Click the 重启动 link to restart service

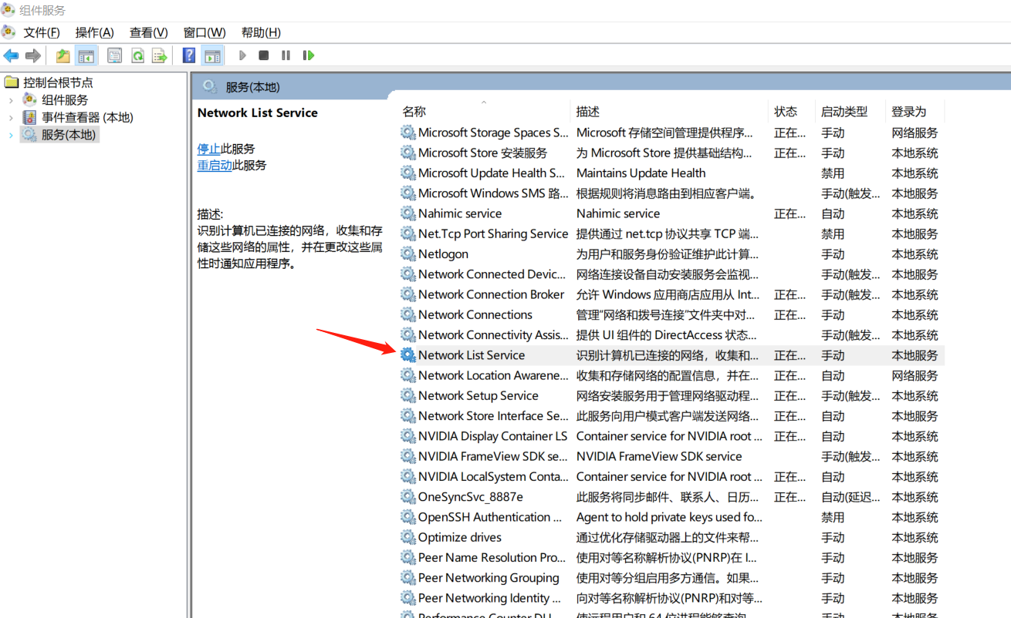(215, 166)
